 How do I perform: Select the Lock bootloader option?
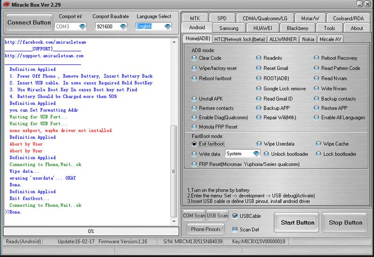336,154
